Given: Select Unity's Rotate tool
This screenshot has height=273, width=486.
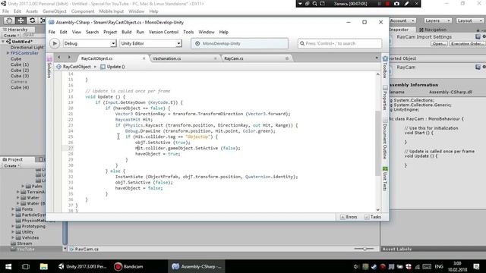Looking at the screenshot, I should 32,20.
